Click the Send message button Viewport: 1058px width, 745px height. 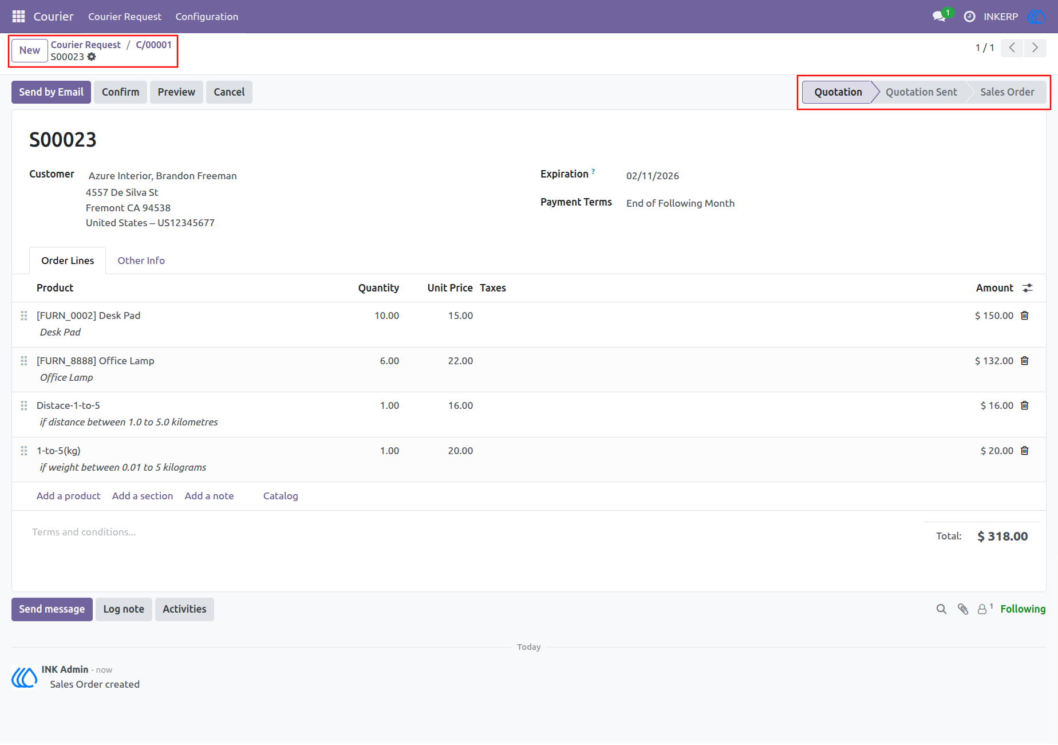coord(52,609)
